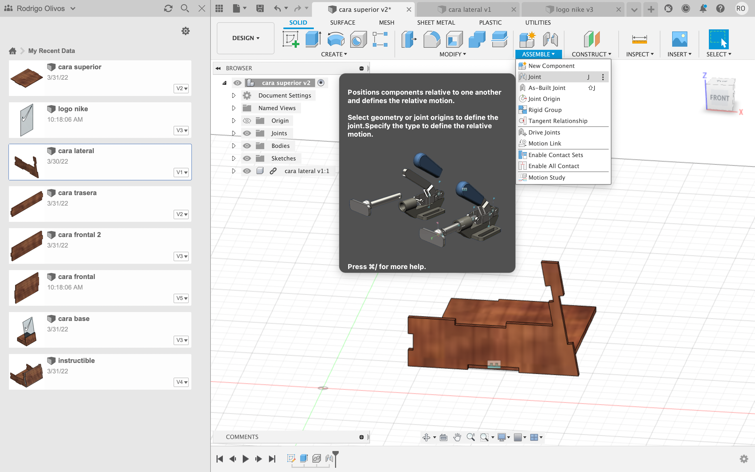The width and height of the screenshot is (755, 472).
Task: Click the New Component toolbar icon
Action: coord(527,40)
